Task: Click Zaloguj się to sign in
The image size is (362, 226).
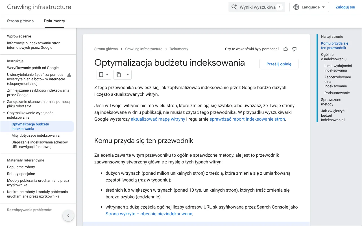Action: (x=345, y=7)
